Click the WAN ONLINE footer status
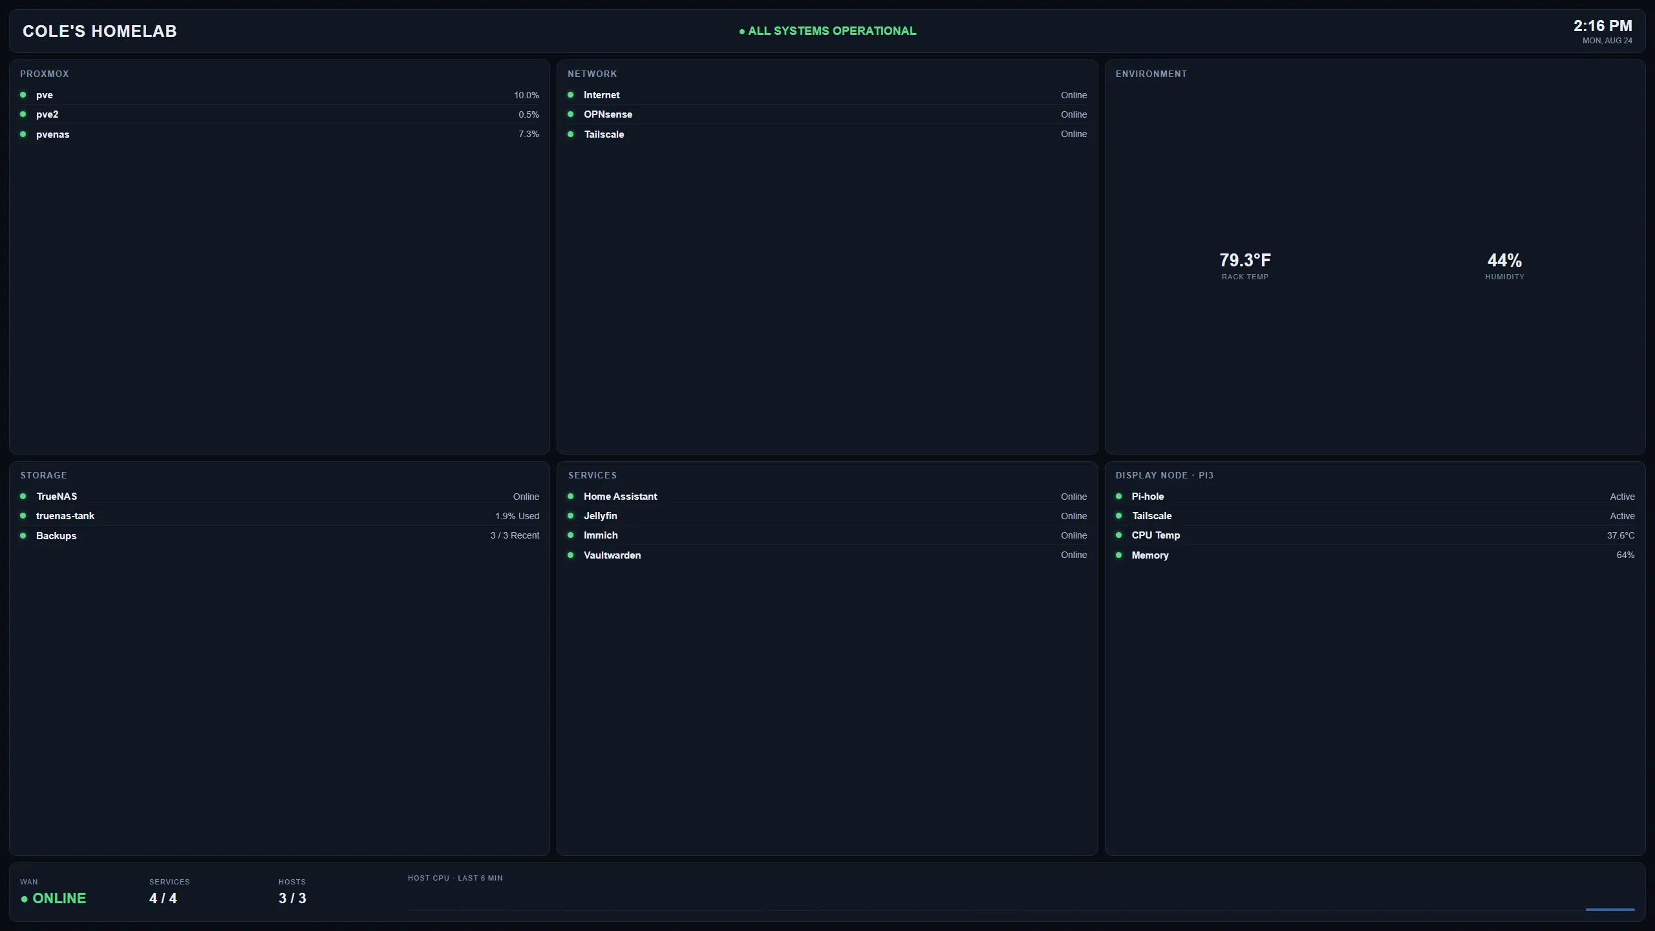Image resolution: width=1655 pixels, height=931 pixels. click(54, 899)
